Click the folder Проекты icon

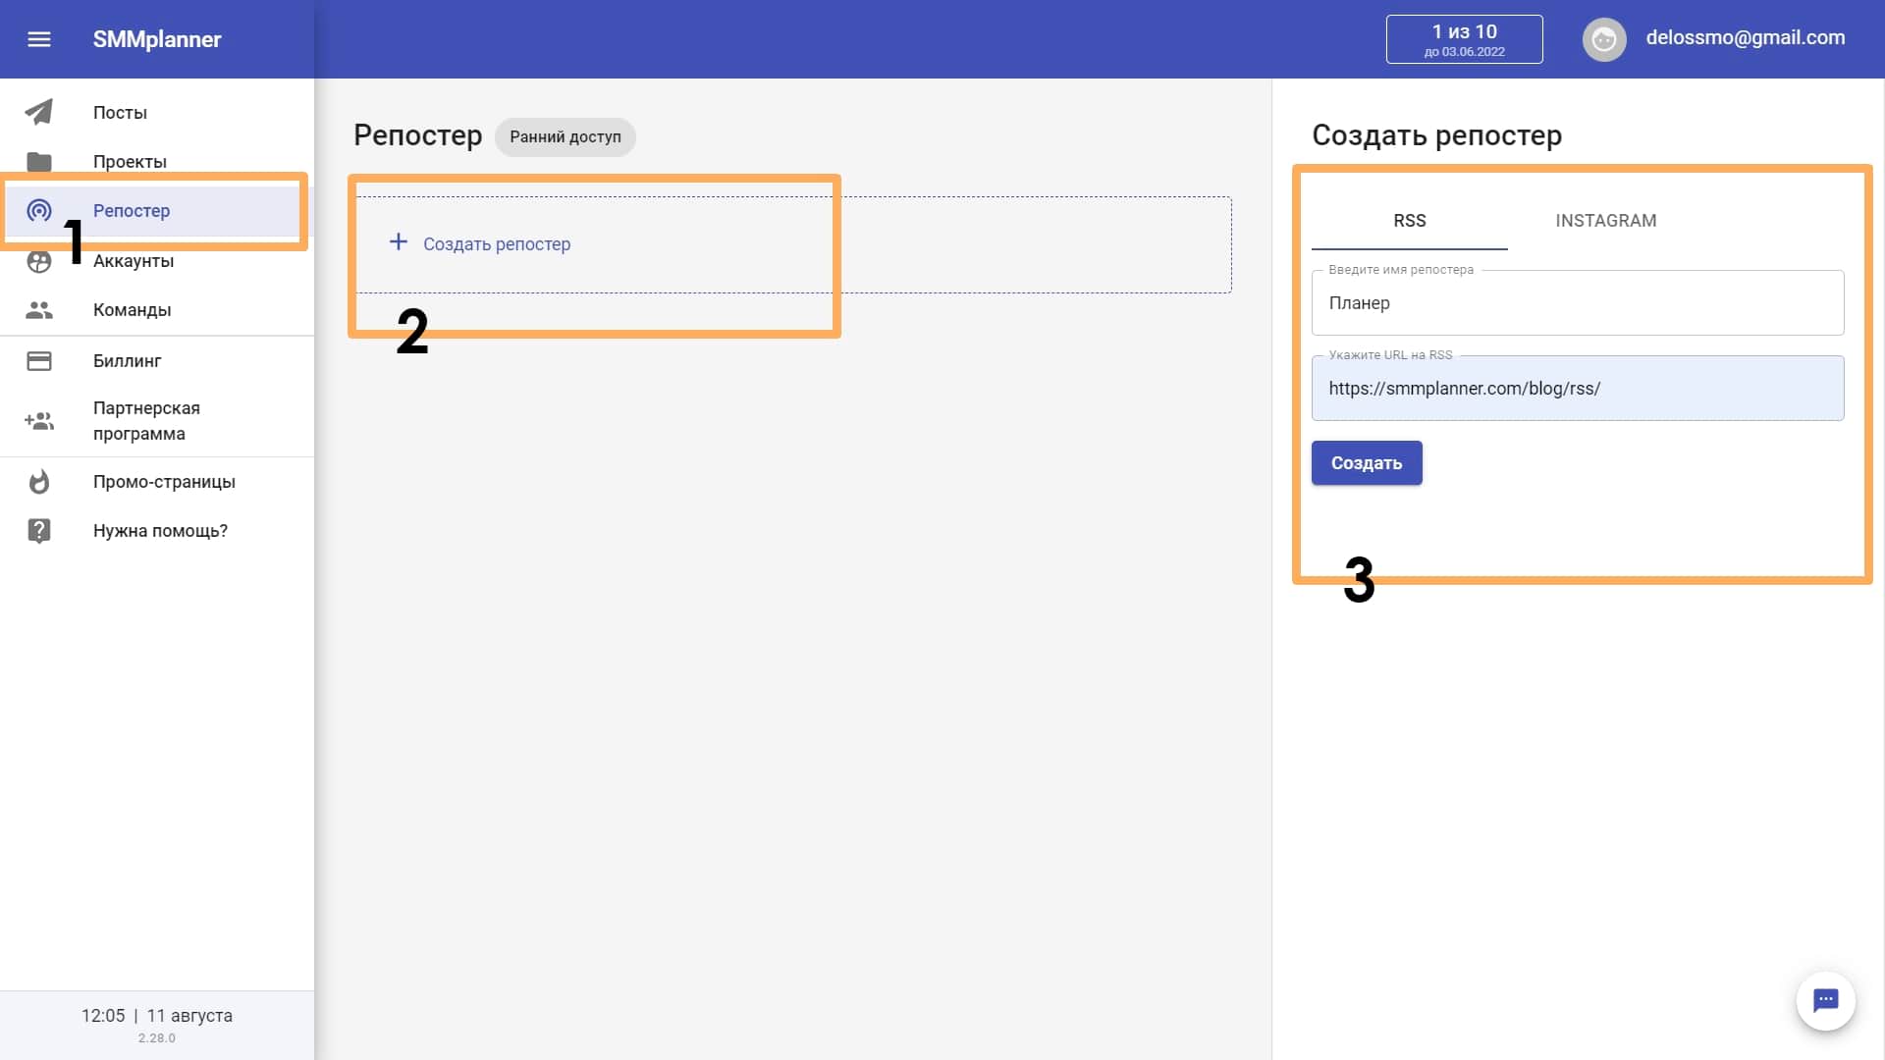39,162
